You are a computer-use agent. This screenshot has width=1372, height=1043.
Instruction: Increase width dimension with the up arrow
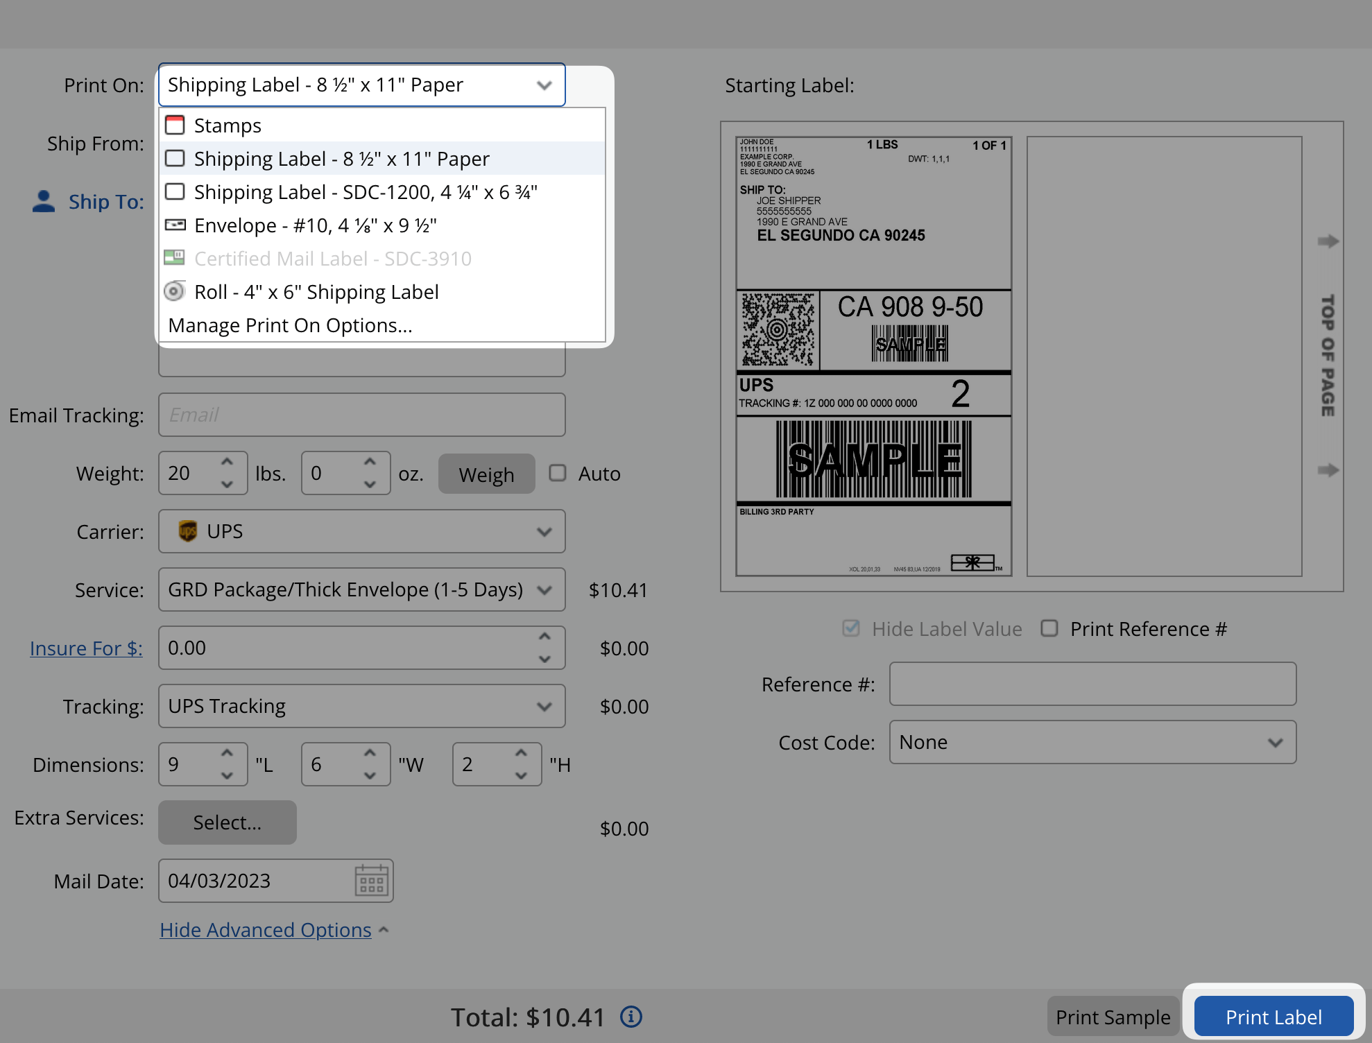(x=370, y=753)
